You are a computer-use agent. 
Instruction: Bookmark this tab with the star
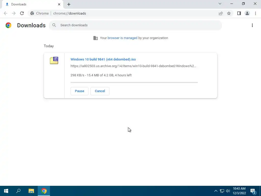coord(229,13)
